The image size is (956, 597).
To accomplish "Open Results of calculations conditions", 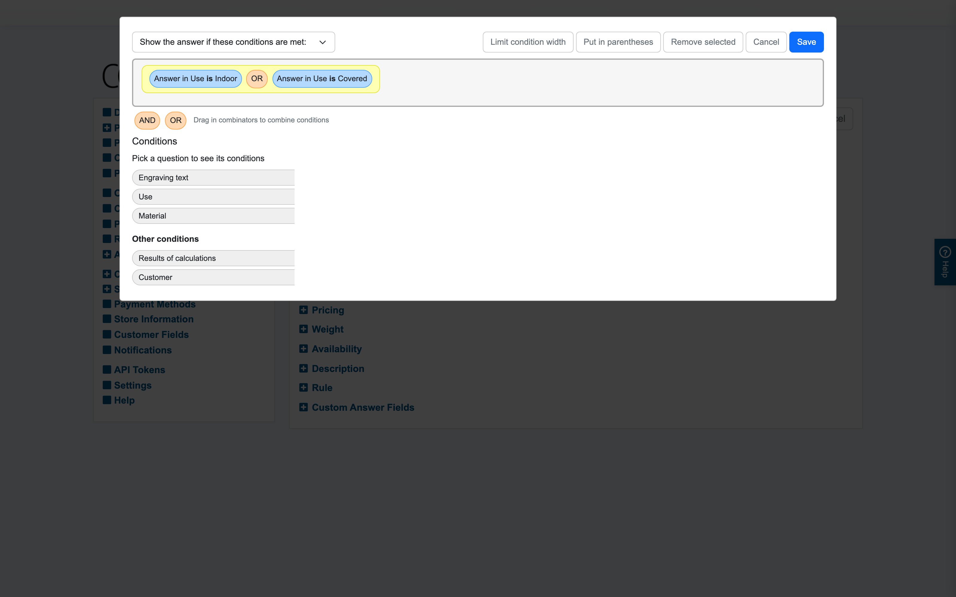I will point(213,258).
